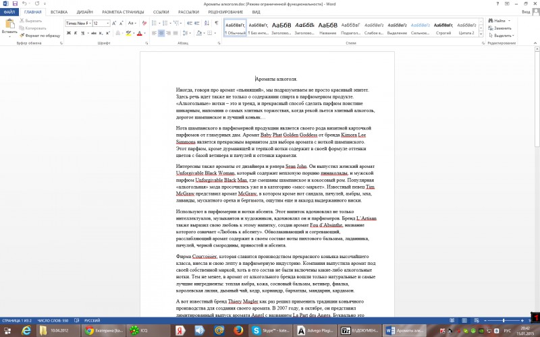Image resolution: width=540 pixels, height=337 pixels.
Task: Justify the text alignment
Action: [175, 33]
